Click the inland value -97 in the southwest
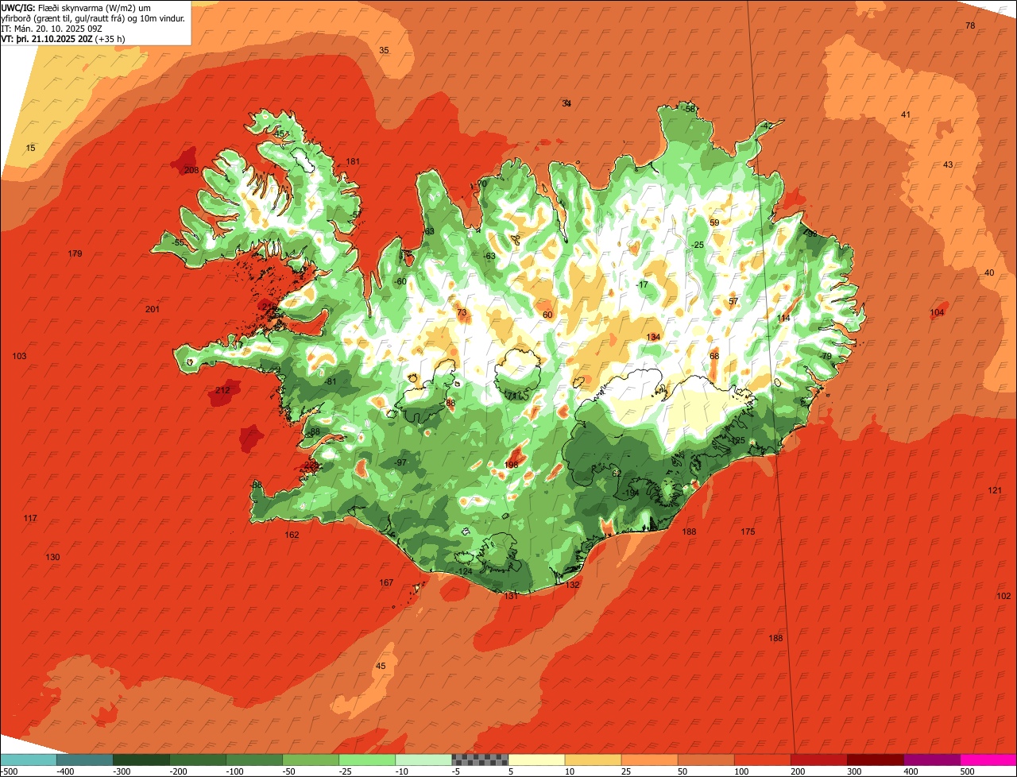 pos(400,462)
